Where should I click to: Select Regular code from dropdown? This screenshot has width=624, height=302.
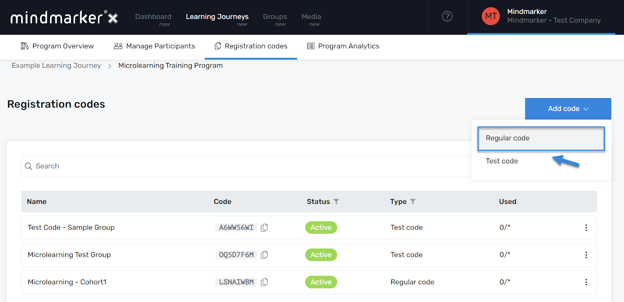point(541,139)
